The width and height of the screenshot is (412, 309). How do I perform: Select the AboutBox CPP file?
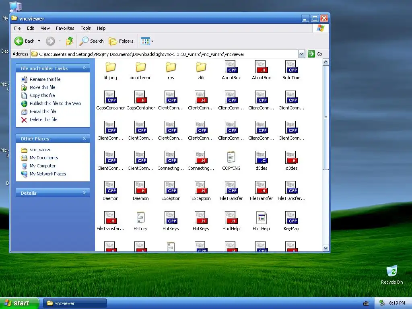tap(231, 71)
